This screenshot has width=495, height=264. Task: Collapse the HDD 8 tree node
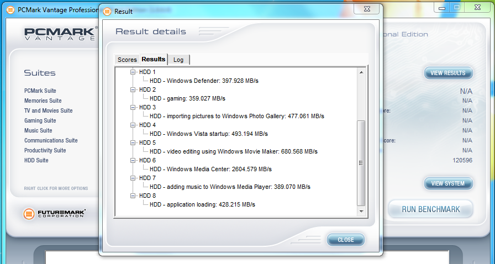point(133,196)
